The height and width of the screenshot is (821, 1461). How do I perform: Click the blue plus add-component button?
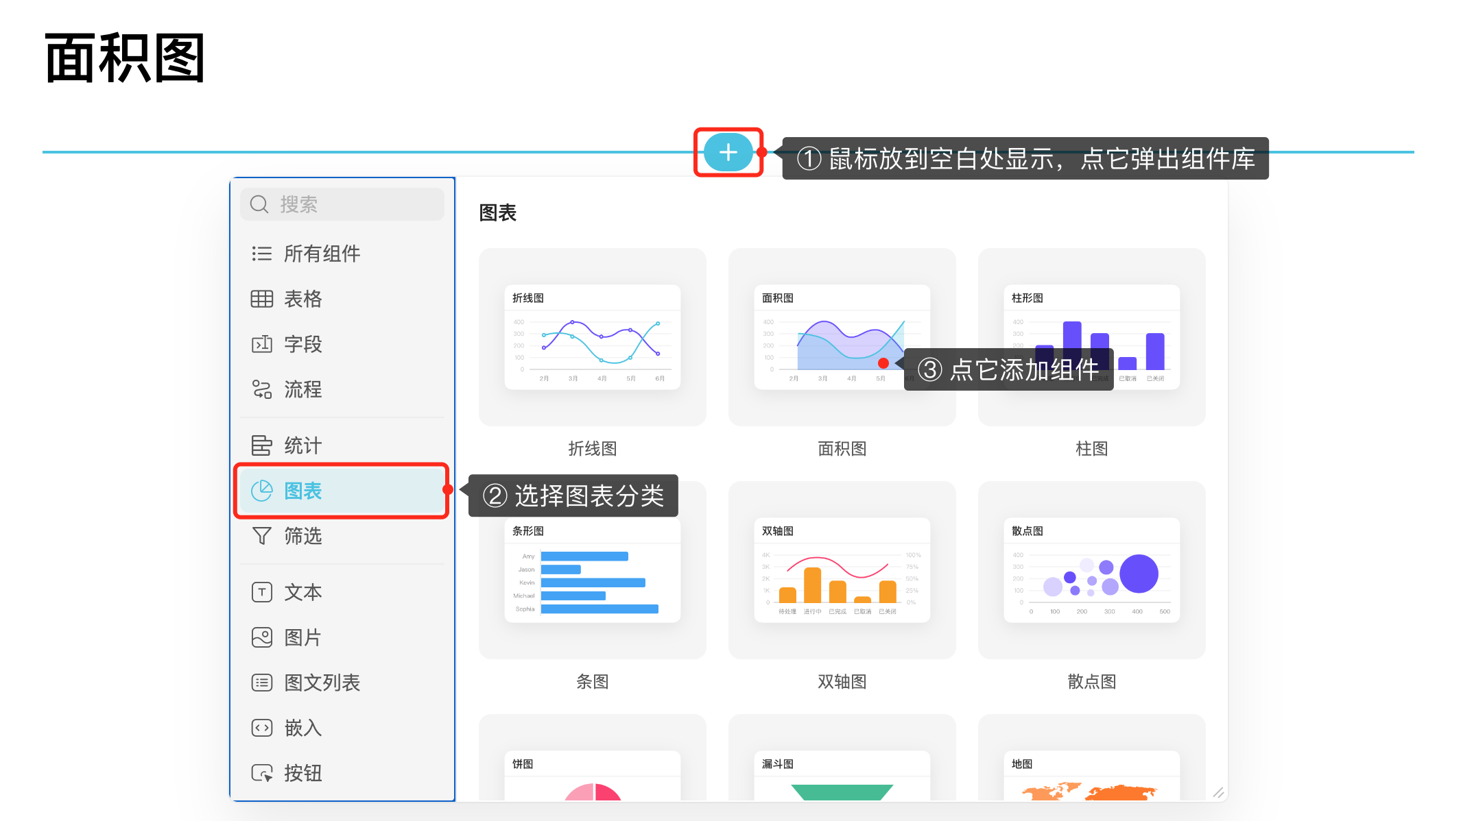point(728,152)
